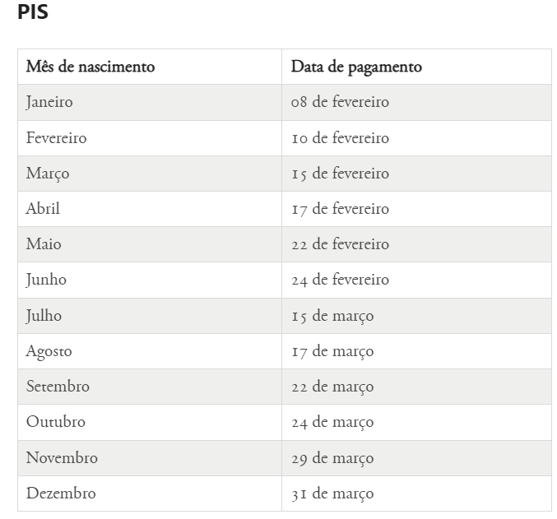Click the 24 de março date cell

coord(416,423)
